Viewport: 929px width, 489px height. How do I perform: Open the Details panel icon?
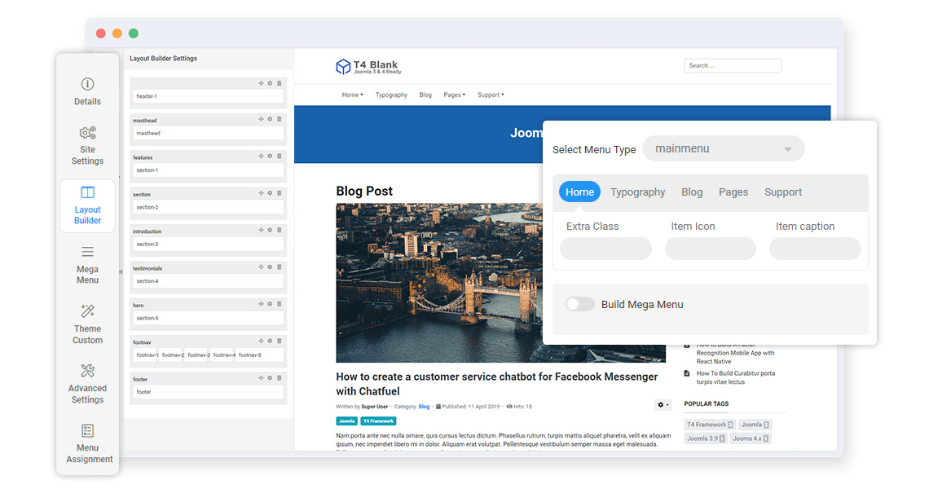[87, 91]
